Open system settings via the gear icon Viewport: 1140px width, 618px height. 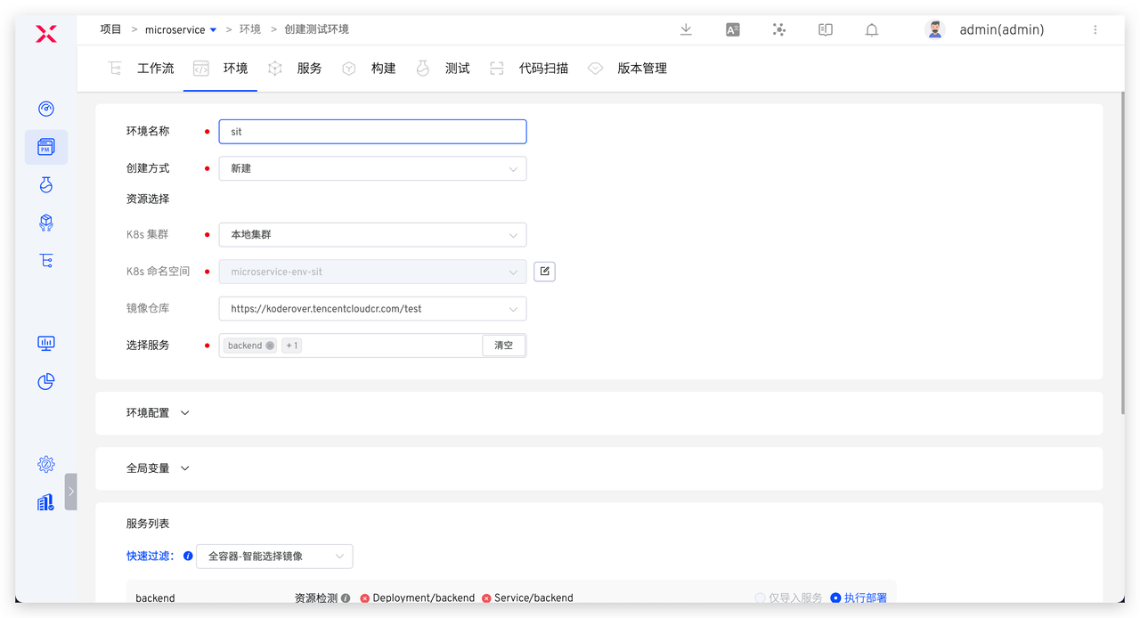click(x=45, y=464)
